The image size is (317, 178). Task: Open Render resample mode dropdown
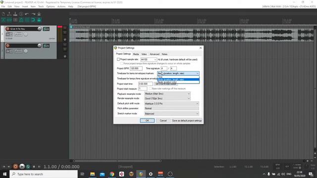pyautogui.click(x=167, y=98)
